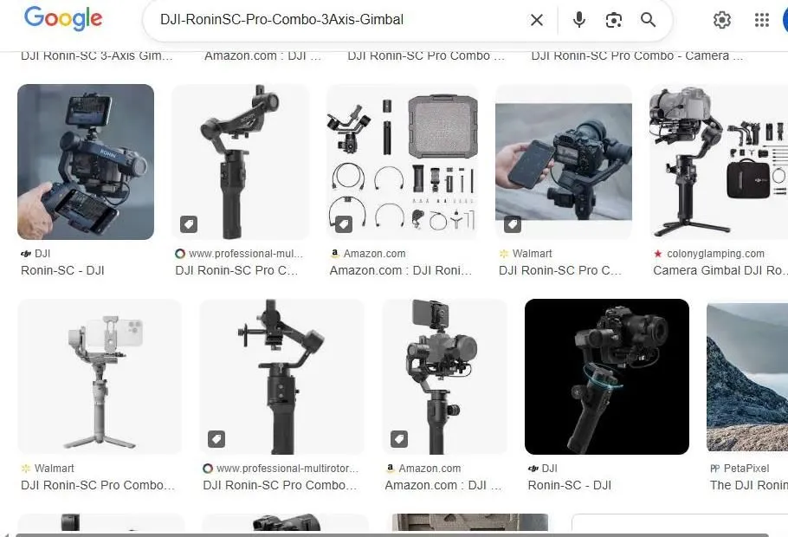Click the 'DJI Ronin-SC Pro Combo - Camera' caption
This screenshot has height=537, width=788.
click(636, 55)
